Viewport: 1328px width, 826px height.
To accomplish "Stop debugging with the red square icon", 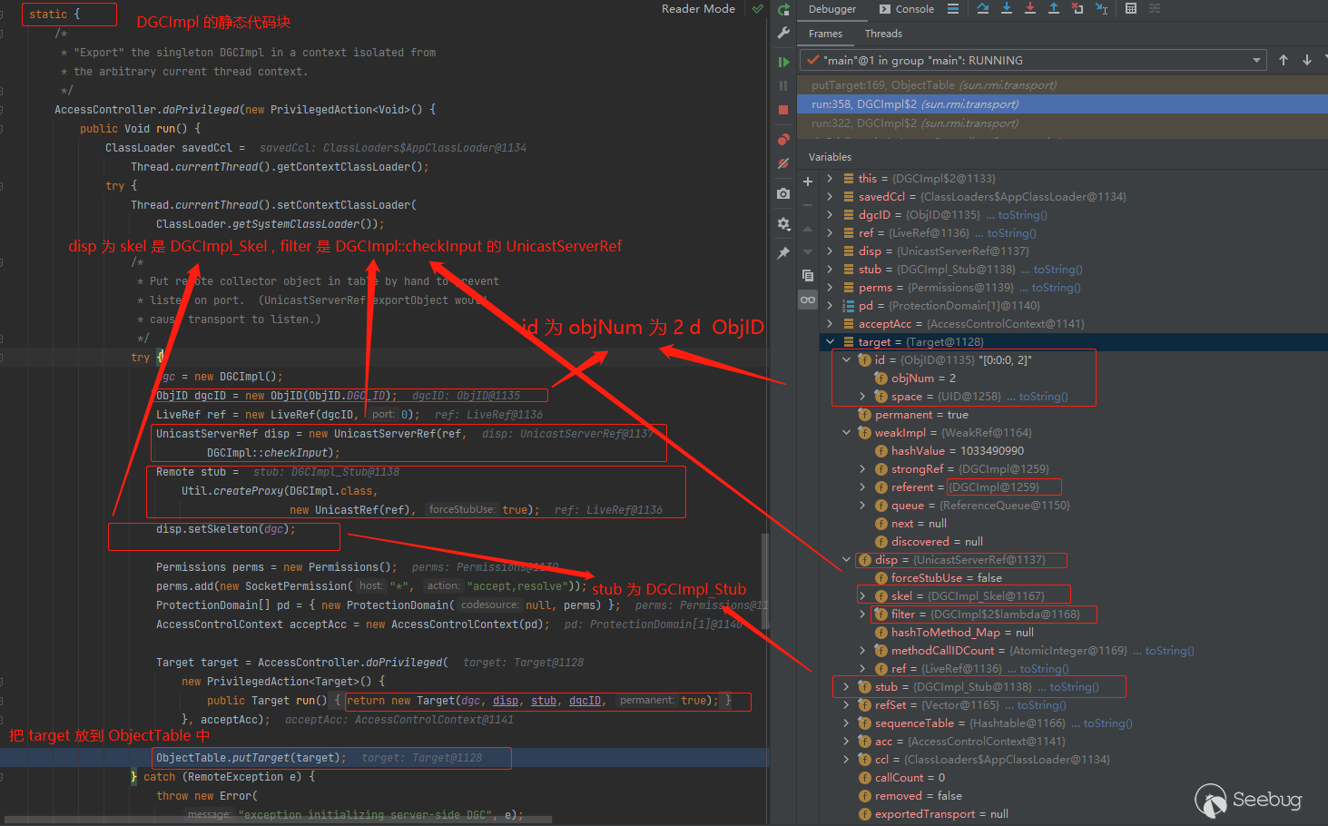I will pyautogui.click(x=783, y=110).
